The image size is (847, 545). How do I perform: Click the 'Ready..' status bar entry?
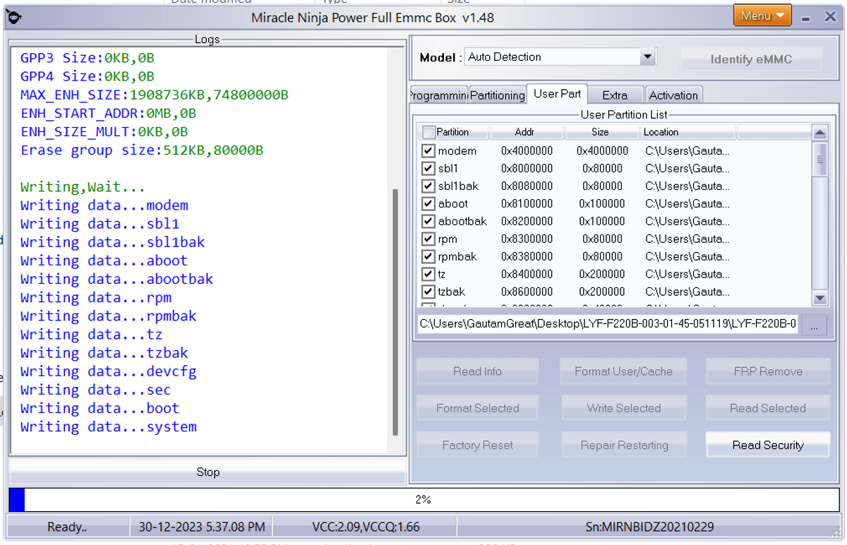coord(67,527)
